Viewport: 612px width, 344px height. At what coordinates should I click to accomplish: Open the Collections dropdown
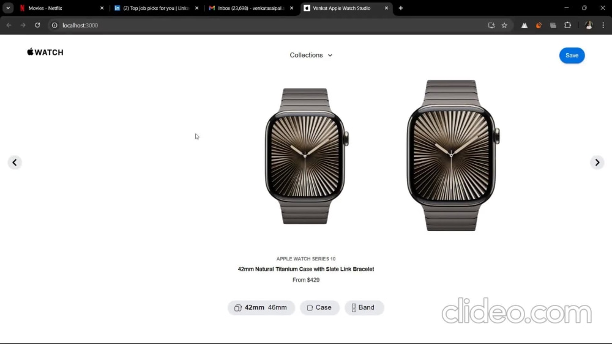311,56
